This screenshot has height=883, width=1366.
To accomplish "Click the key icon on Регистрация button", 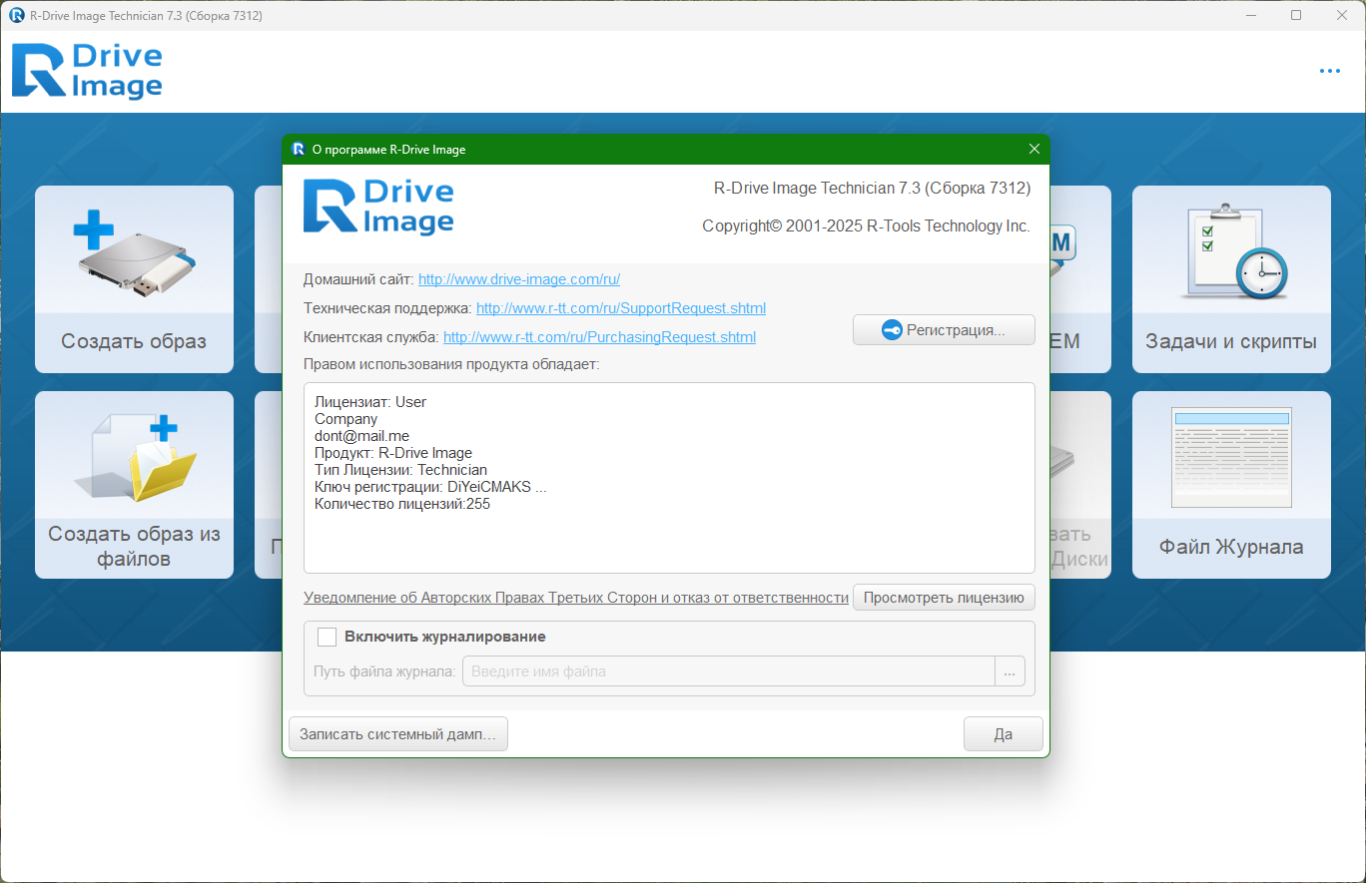I will (893, 330).
